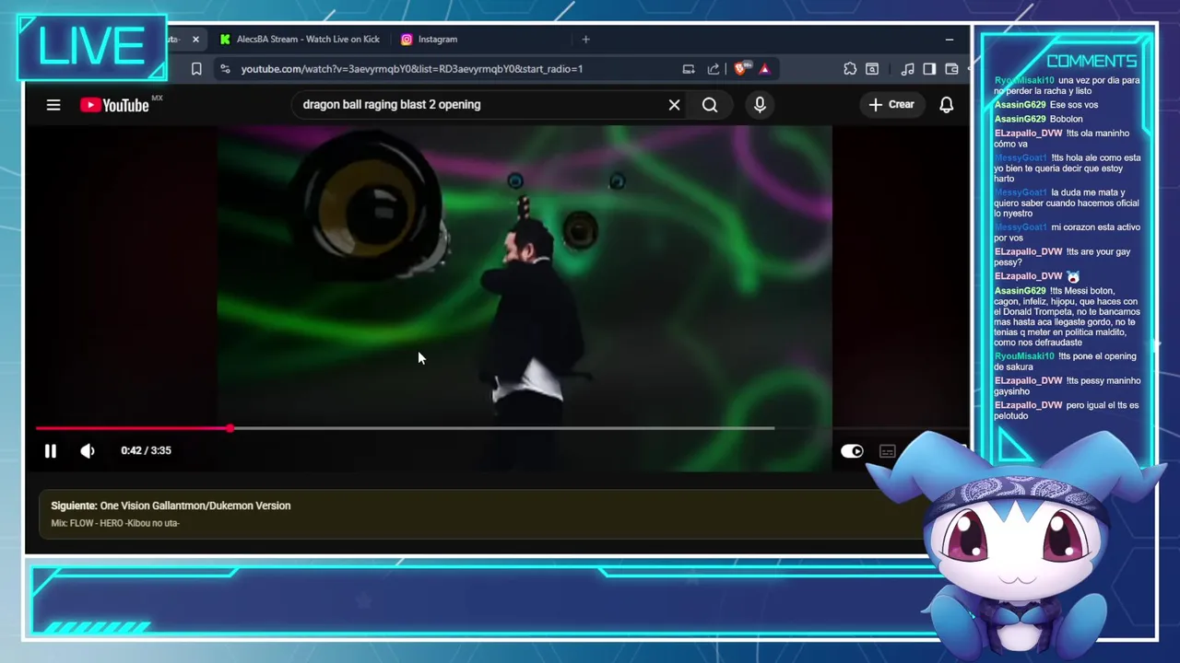Image resolution: width=1180 pixels, height=663 pixels.
Task: Close the current YouTube tab
Action: click(x=195, y=40)
